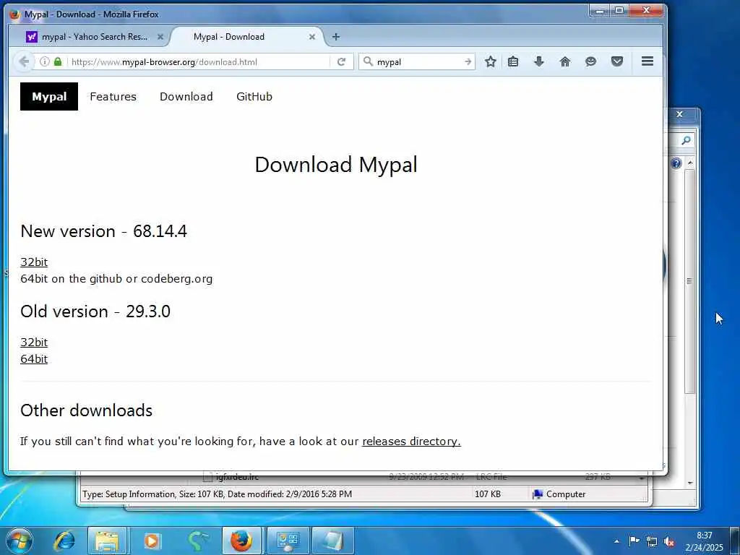Open network tray icon
Screen dimensions: 740x555
(652, 541)
